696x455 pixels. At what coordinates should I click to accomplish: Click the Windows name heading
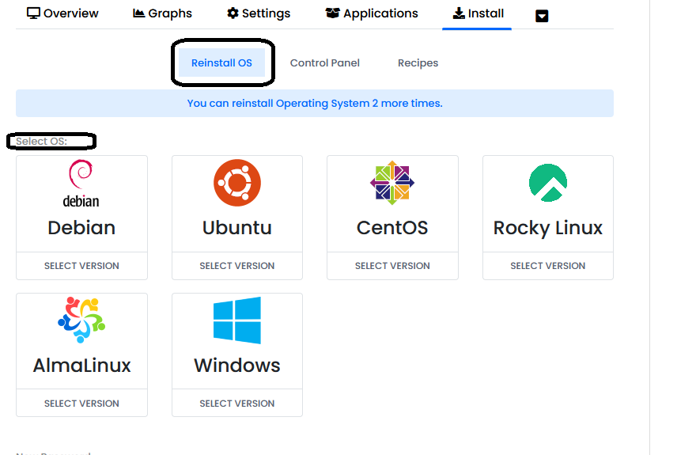pyautogui.click(x=237, y=366)
